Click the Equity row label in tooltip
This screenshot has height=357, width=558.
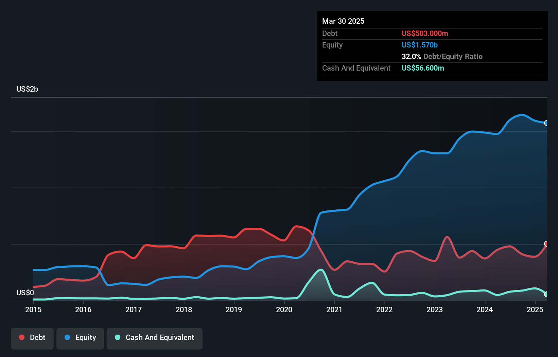(x=332, y=45)
